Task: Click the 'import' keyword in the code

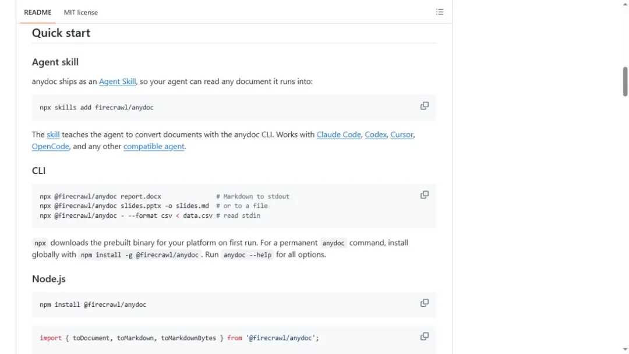Action: (51, 338)
